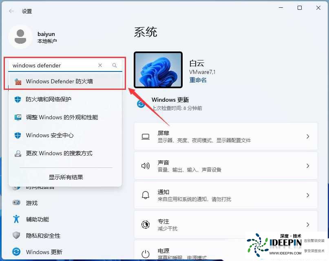The height and width of the screenshot is (261, 329).
Task: Click the accessibility person icon beside 辅助功能
Action: tap(16, 219)
